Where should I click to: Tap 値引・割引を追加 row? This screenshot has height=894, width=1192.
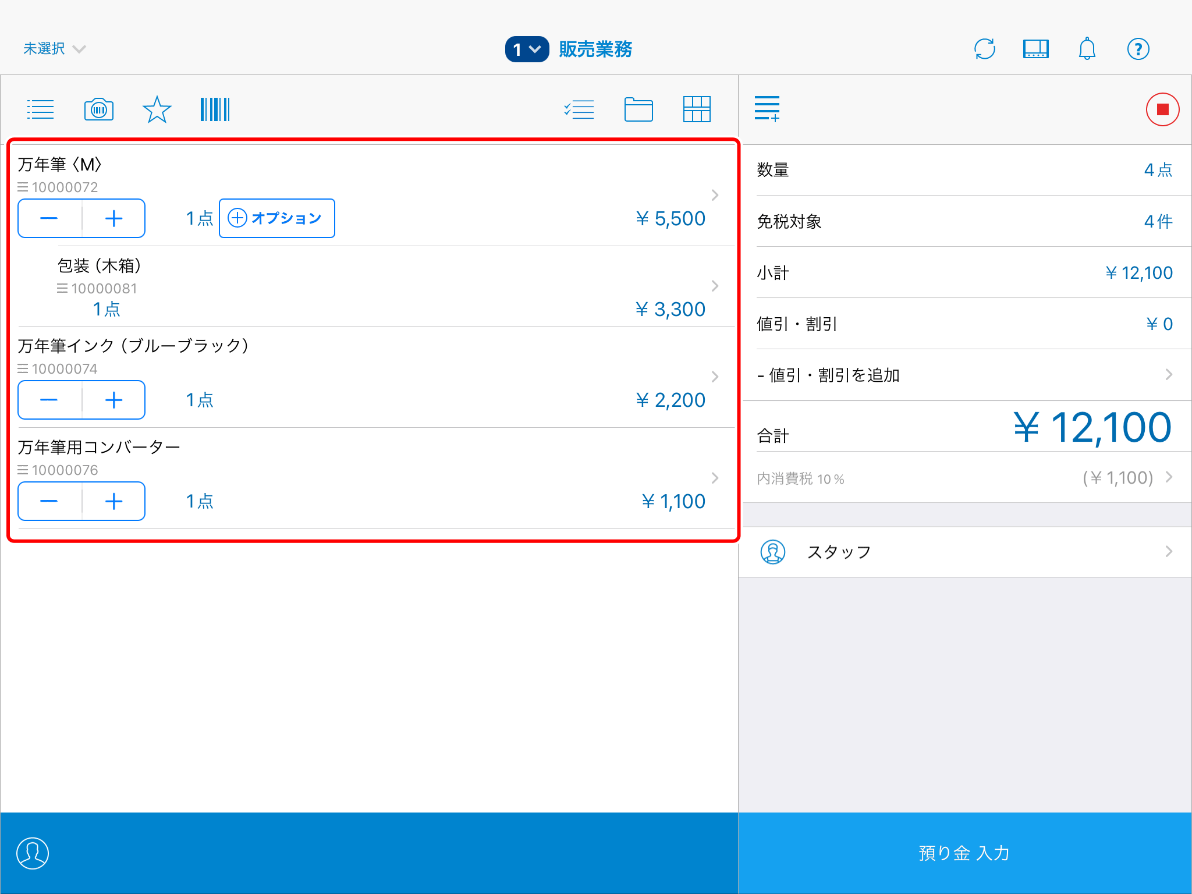pos(965,375)
